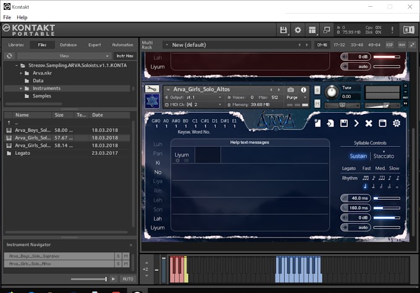Select the Liyum word in syllable list
420x293 pixels.
tap(157, 228)
